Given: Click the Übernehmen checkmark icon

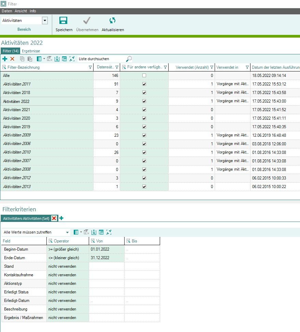Looking at the screenshot, I should (x=87, y=21).
